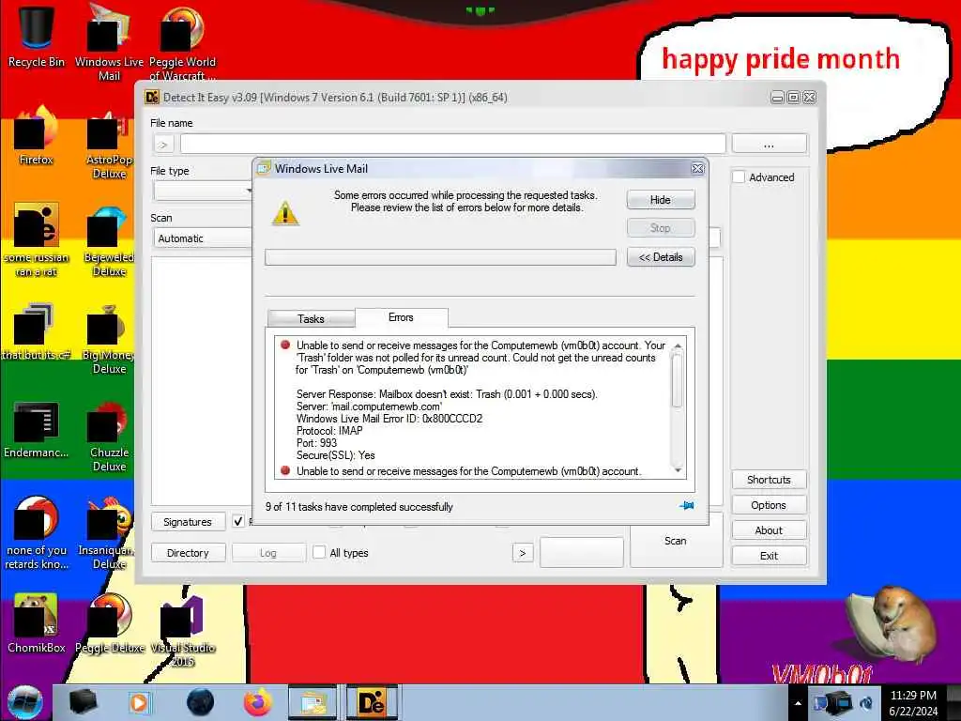Browse for a file with the ... button

pos(770,144)
